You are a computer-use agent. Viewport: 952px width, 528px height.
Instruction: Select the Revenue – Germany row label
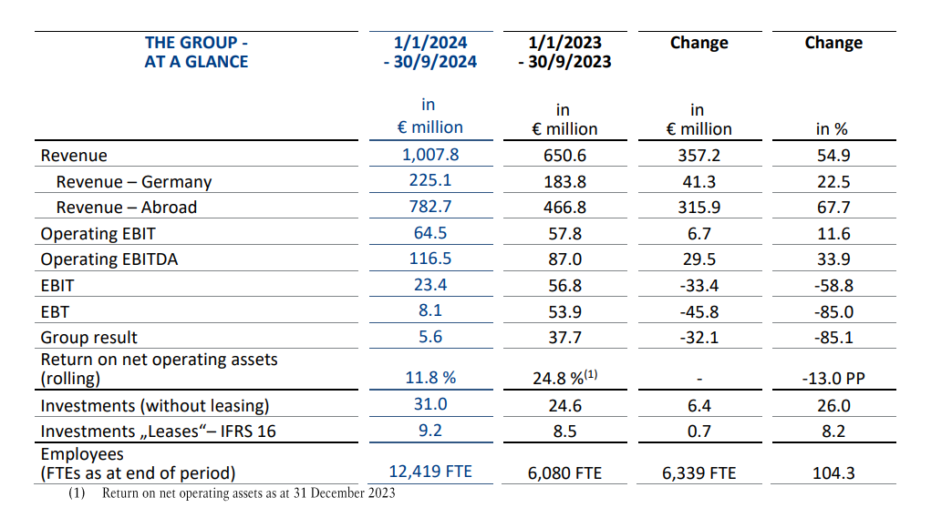click(x=133, y=182)
